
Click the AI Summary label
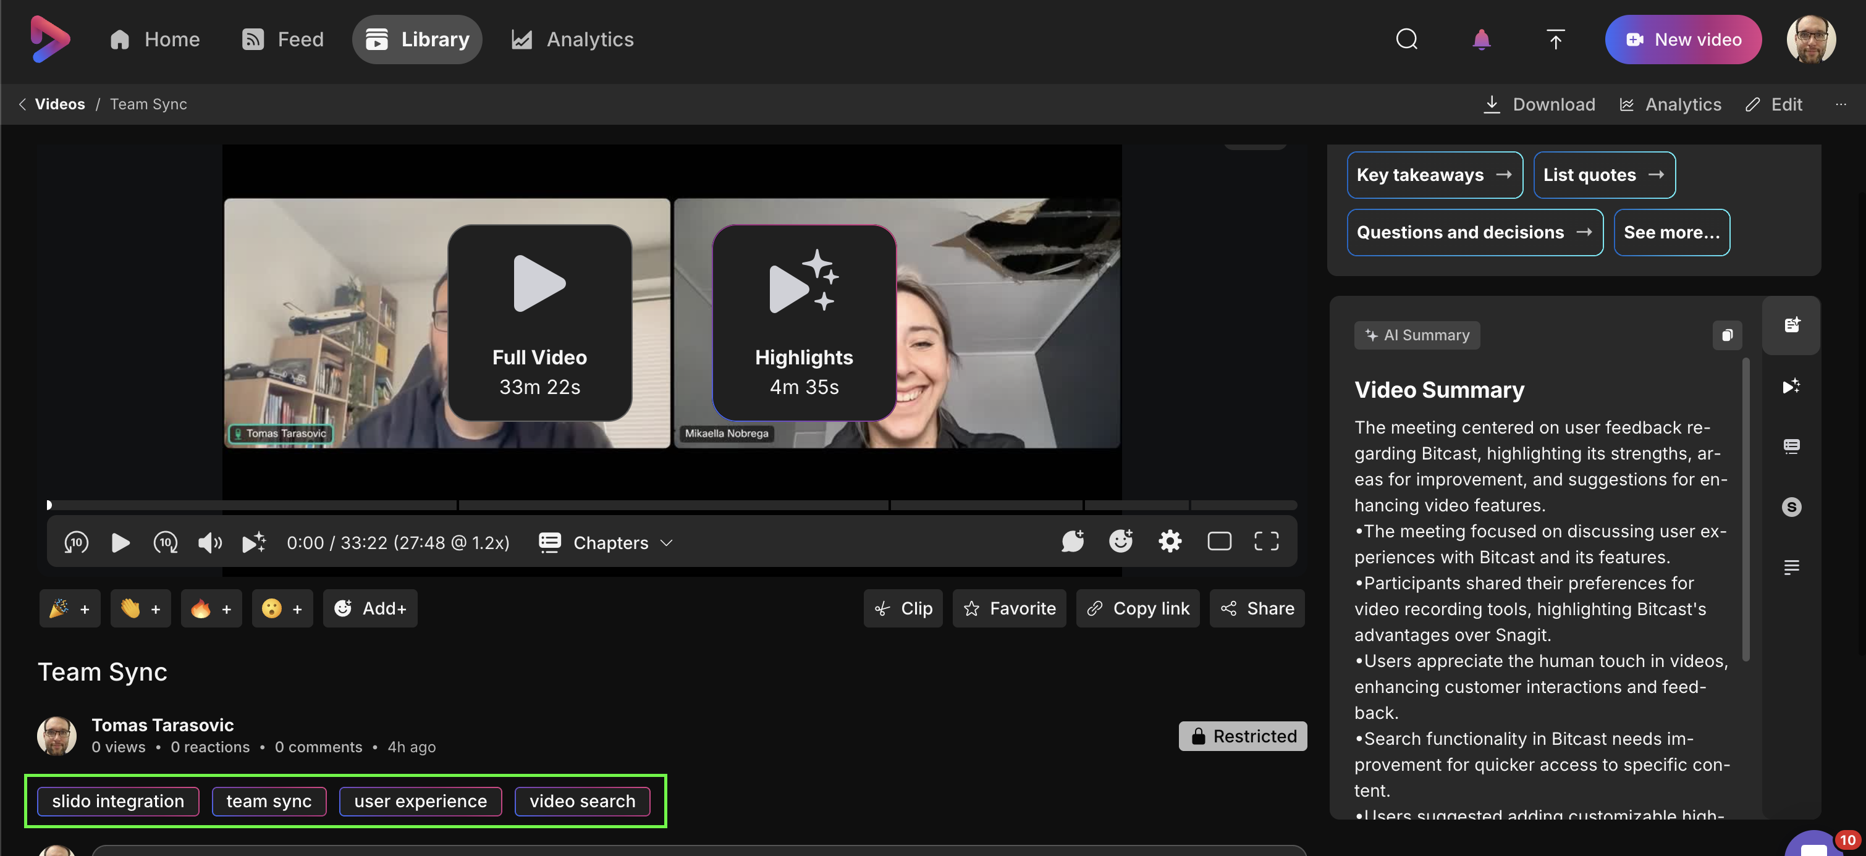click(1417, 335)
